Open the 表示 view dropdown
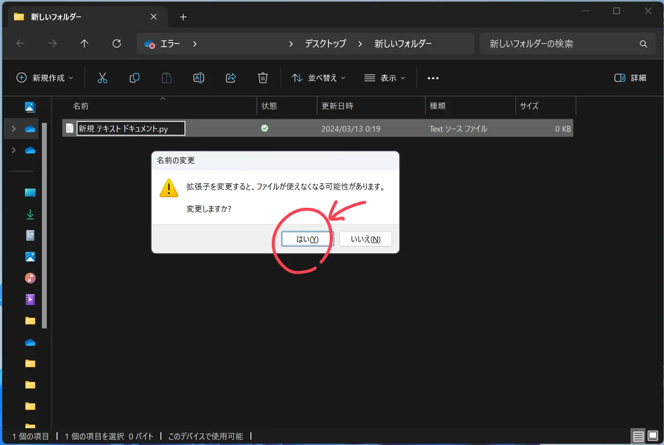 coord(385,78)
